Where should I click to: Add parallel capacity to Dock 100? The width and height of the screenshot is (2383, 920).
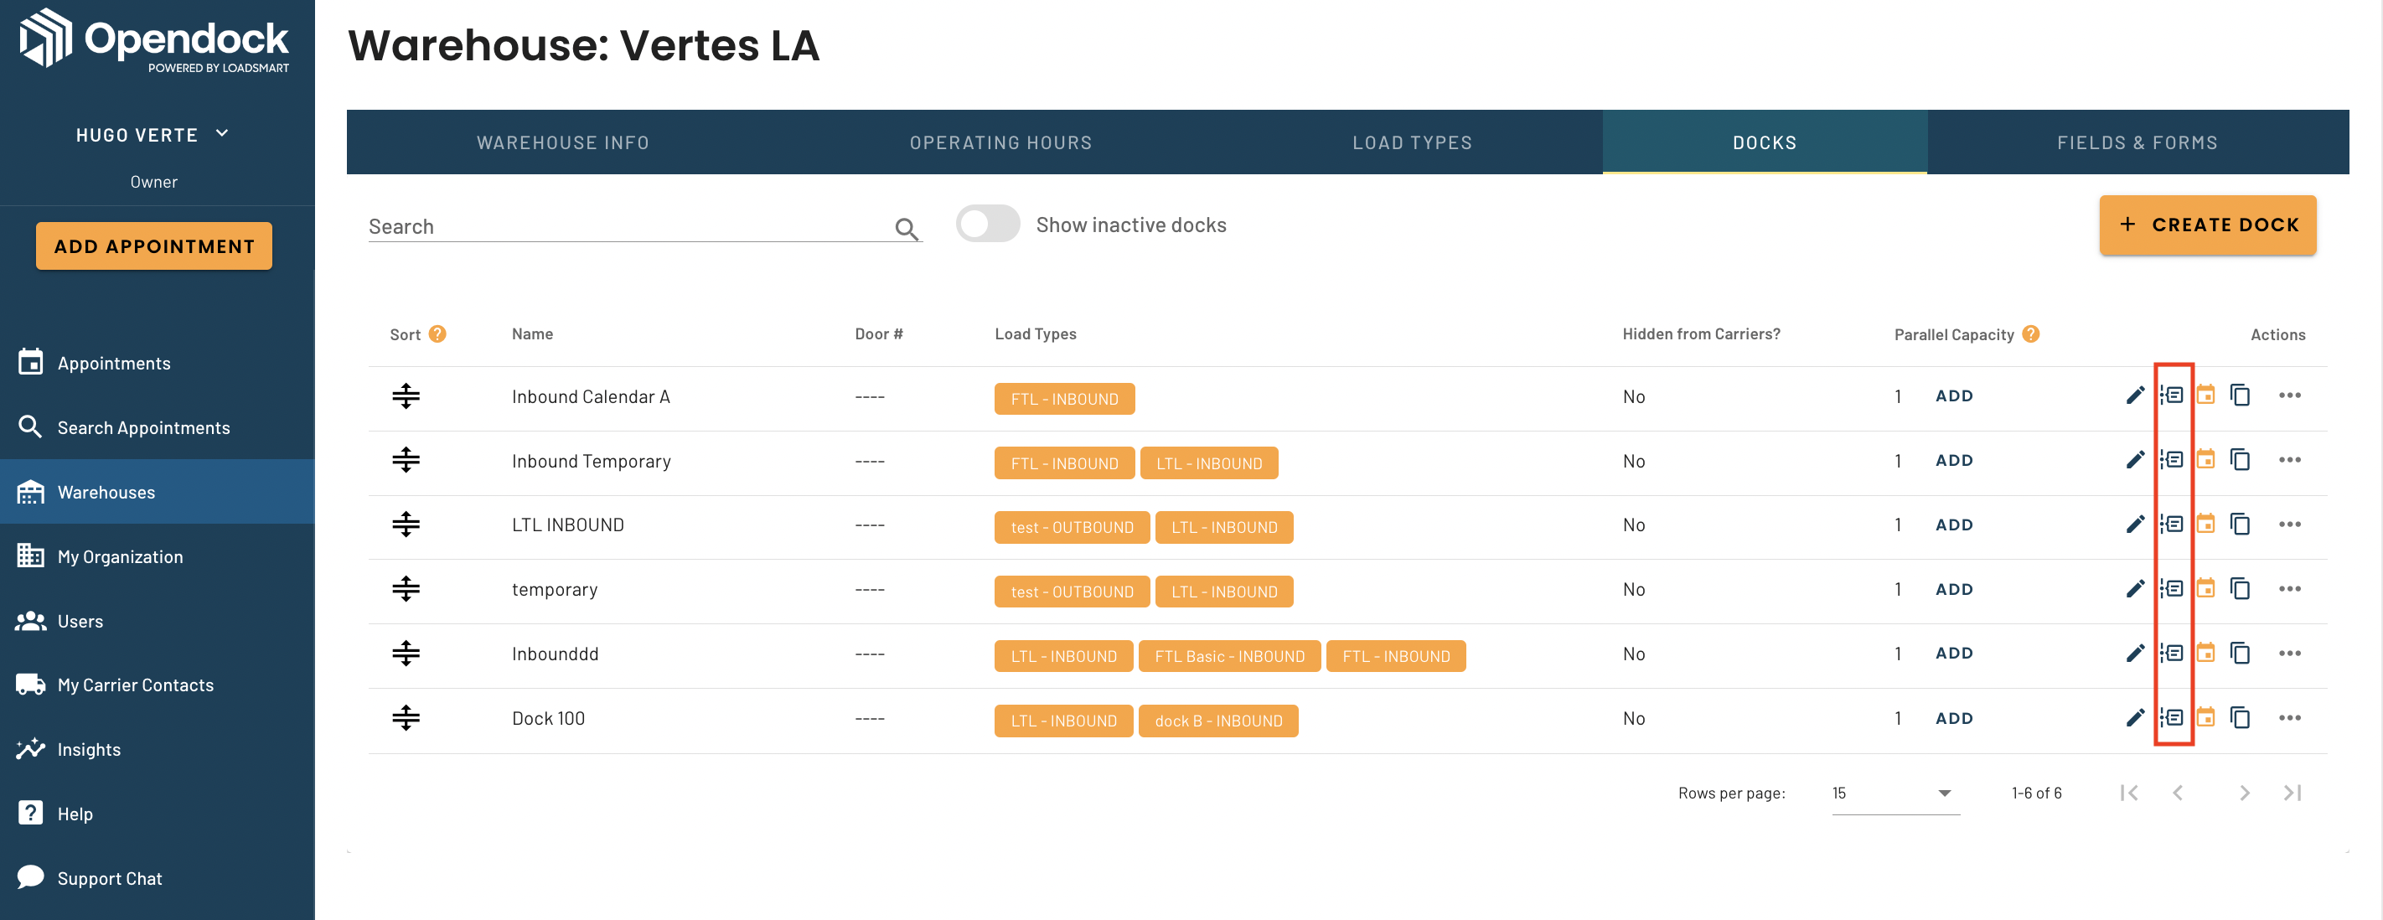pos(1954,717)
